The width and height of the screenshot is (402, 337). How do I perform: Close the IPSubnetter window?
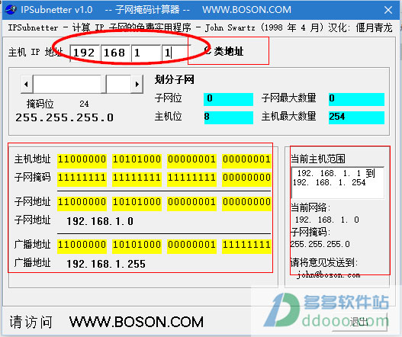388,10
